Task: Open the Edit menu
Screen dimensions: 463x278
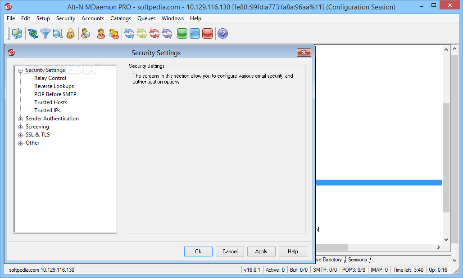Action: (x=26, y=18)
